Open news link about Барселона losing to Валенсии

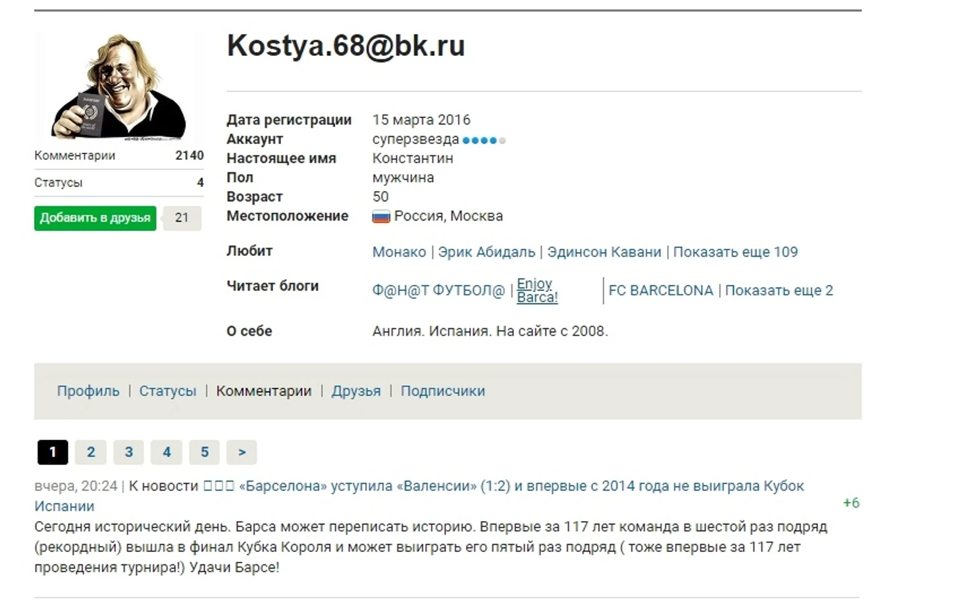click(419, 496)
